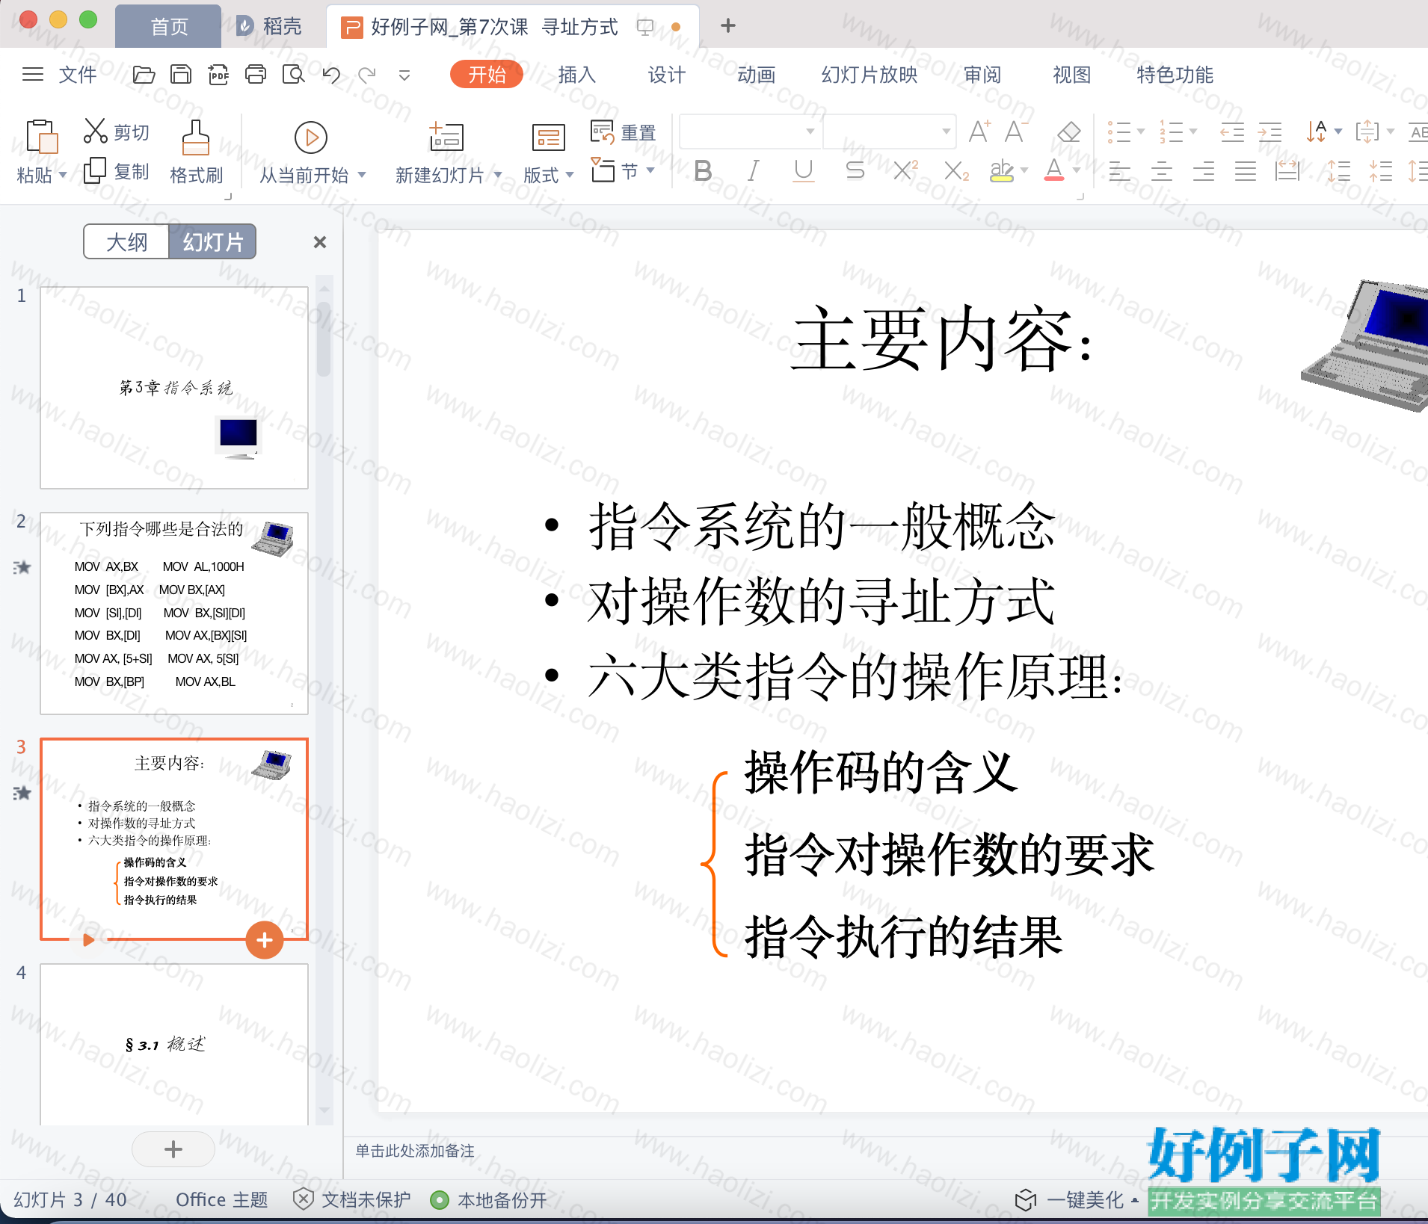Image resolution: width=1428 pixels, height=1224 pixels.
Task: Open the font name combo box
Action: point(750,132)
